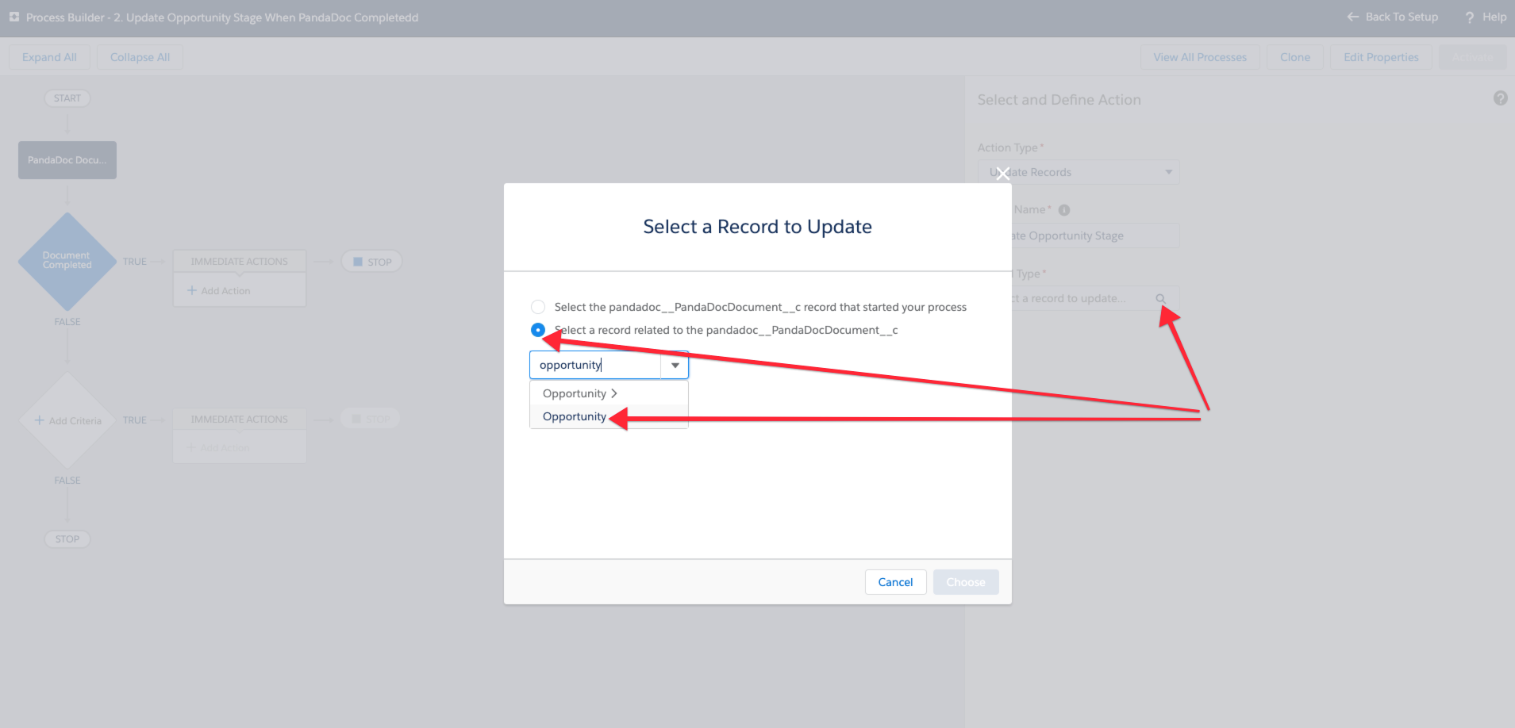Click the opportunity search input field
This screenshot has width=1515, height=728.
click(x=595, y=365)
